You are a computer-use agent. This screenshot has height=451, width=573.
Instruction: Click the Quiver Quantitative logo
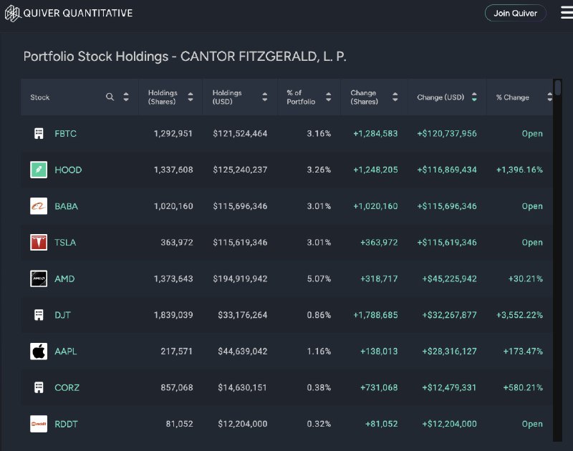pos(69,14)
